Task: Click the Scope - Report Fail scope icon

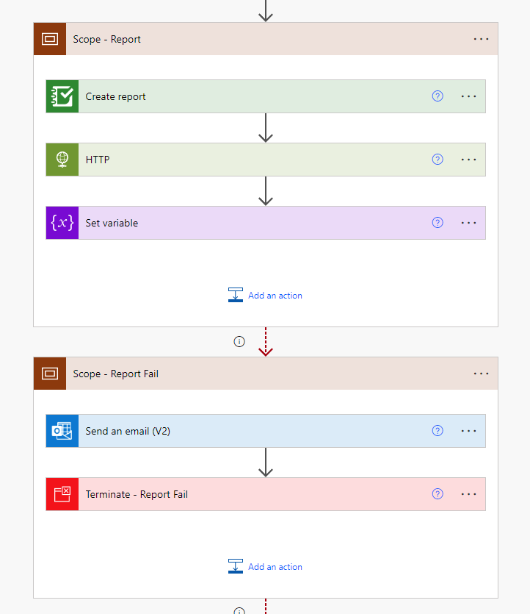Action: 50,374
